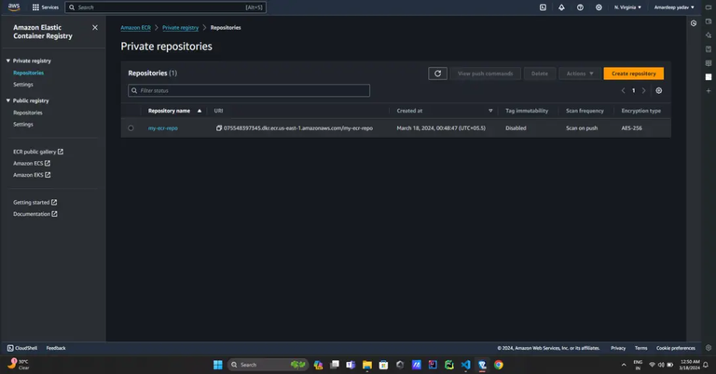The image size is (716, 374).
Task: Launch CloudShell from top navigation bar icon
Action: coord(543,7)
